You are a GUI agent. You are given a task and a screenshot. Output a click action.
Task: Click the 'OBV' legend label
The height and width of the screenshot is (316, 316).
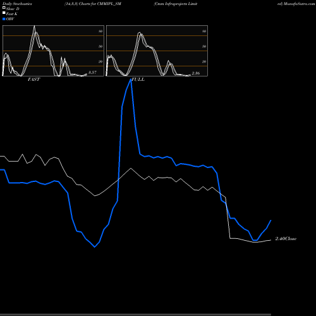click(10, 19)
